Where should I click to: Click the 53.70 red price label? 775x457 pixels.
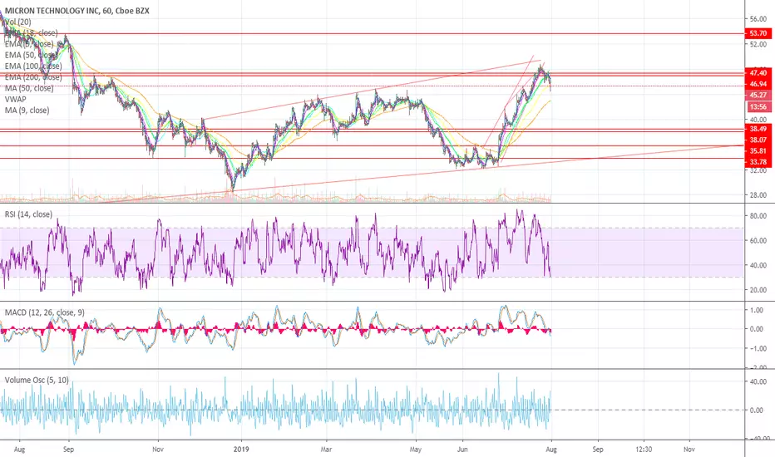click(758, 33)
